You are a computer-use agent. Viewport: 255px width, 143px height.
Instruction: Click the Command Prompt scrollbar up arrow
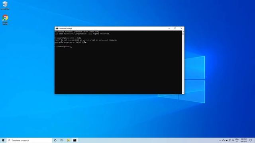pyautogui.click(x=183, y=32)
